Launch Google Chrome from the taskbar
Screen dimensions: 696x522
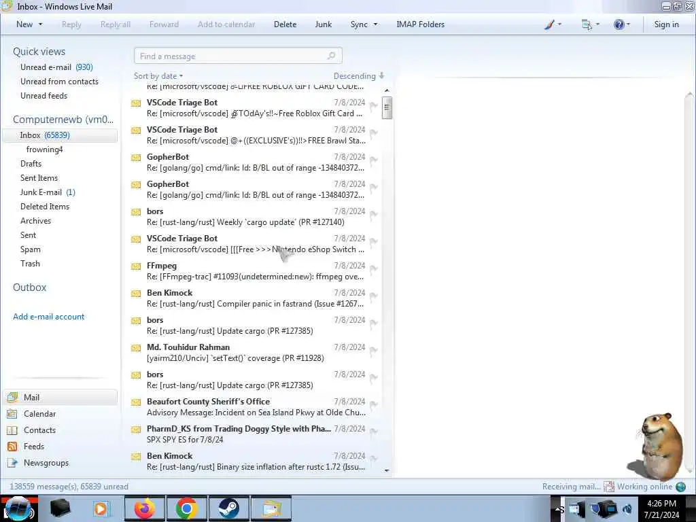[x=186, y=508]
